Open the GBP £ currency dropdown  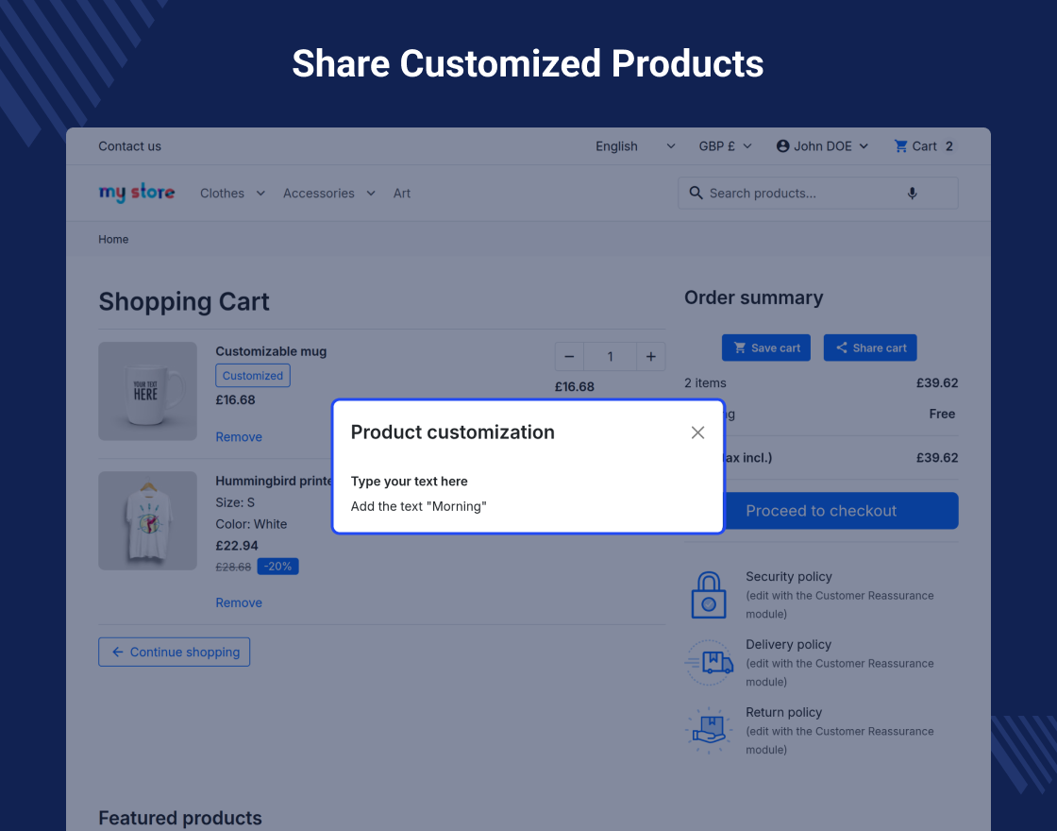[x=726, y=146]
